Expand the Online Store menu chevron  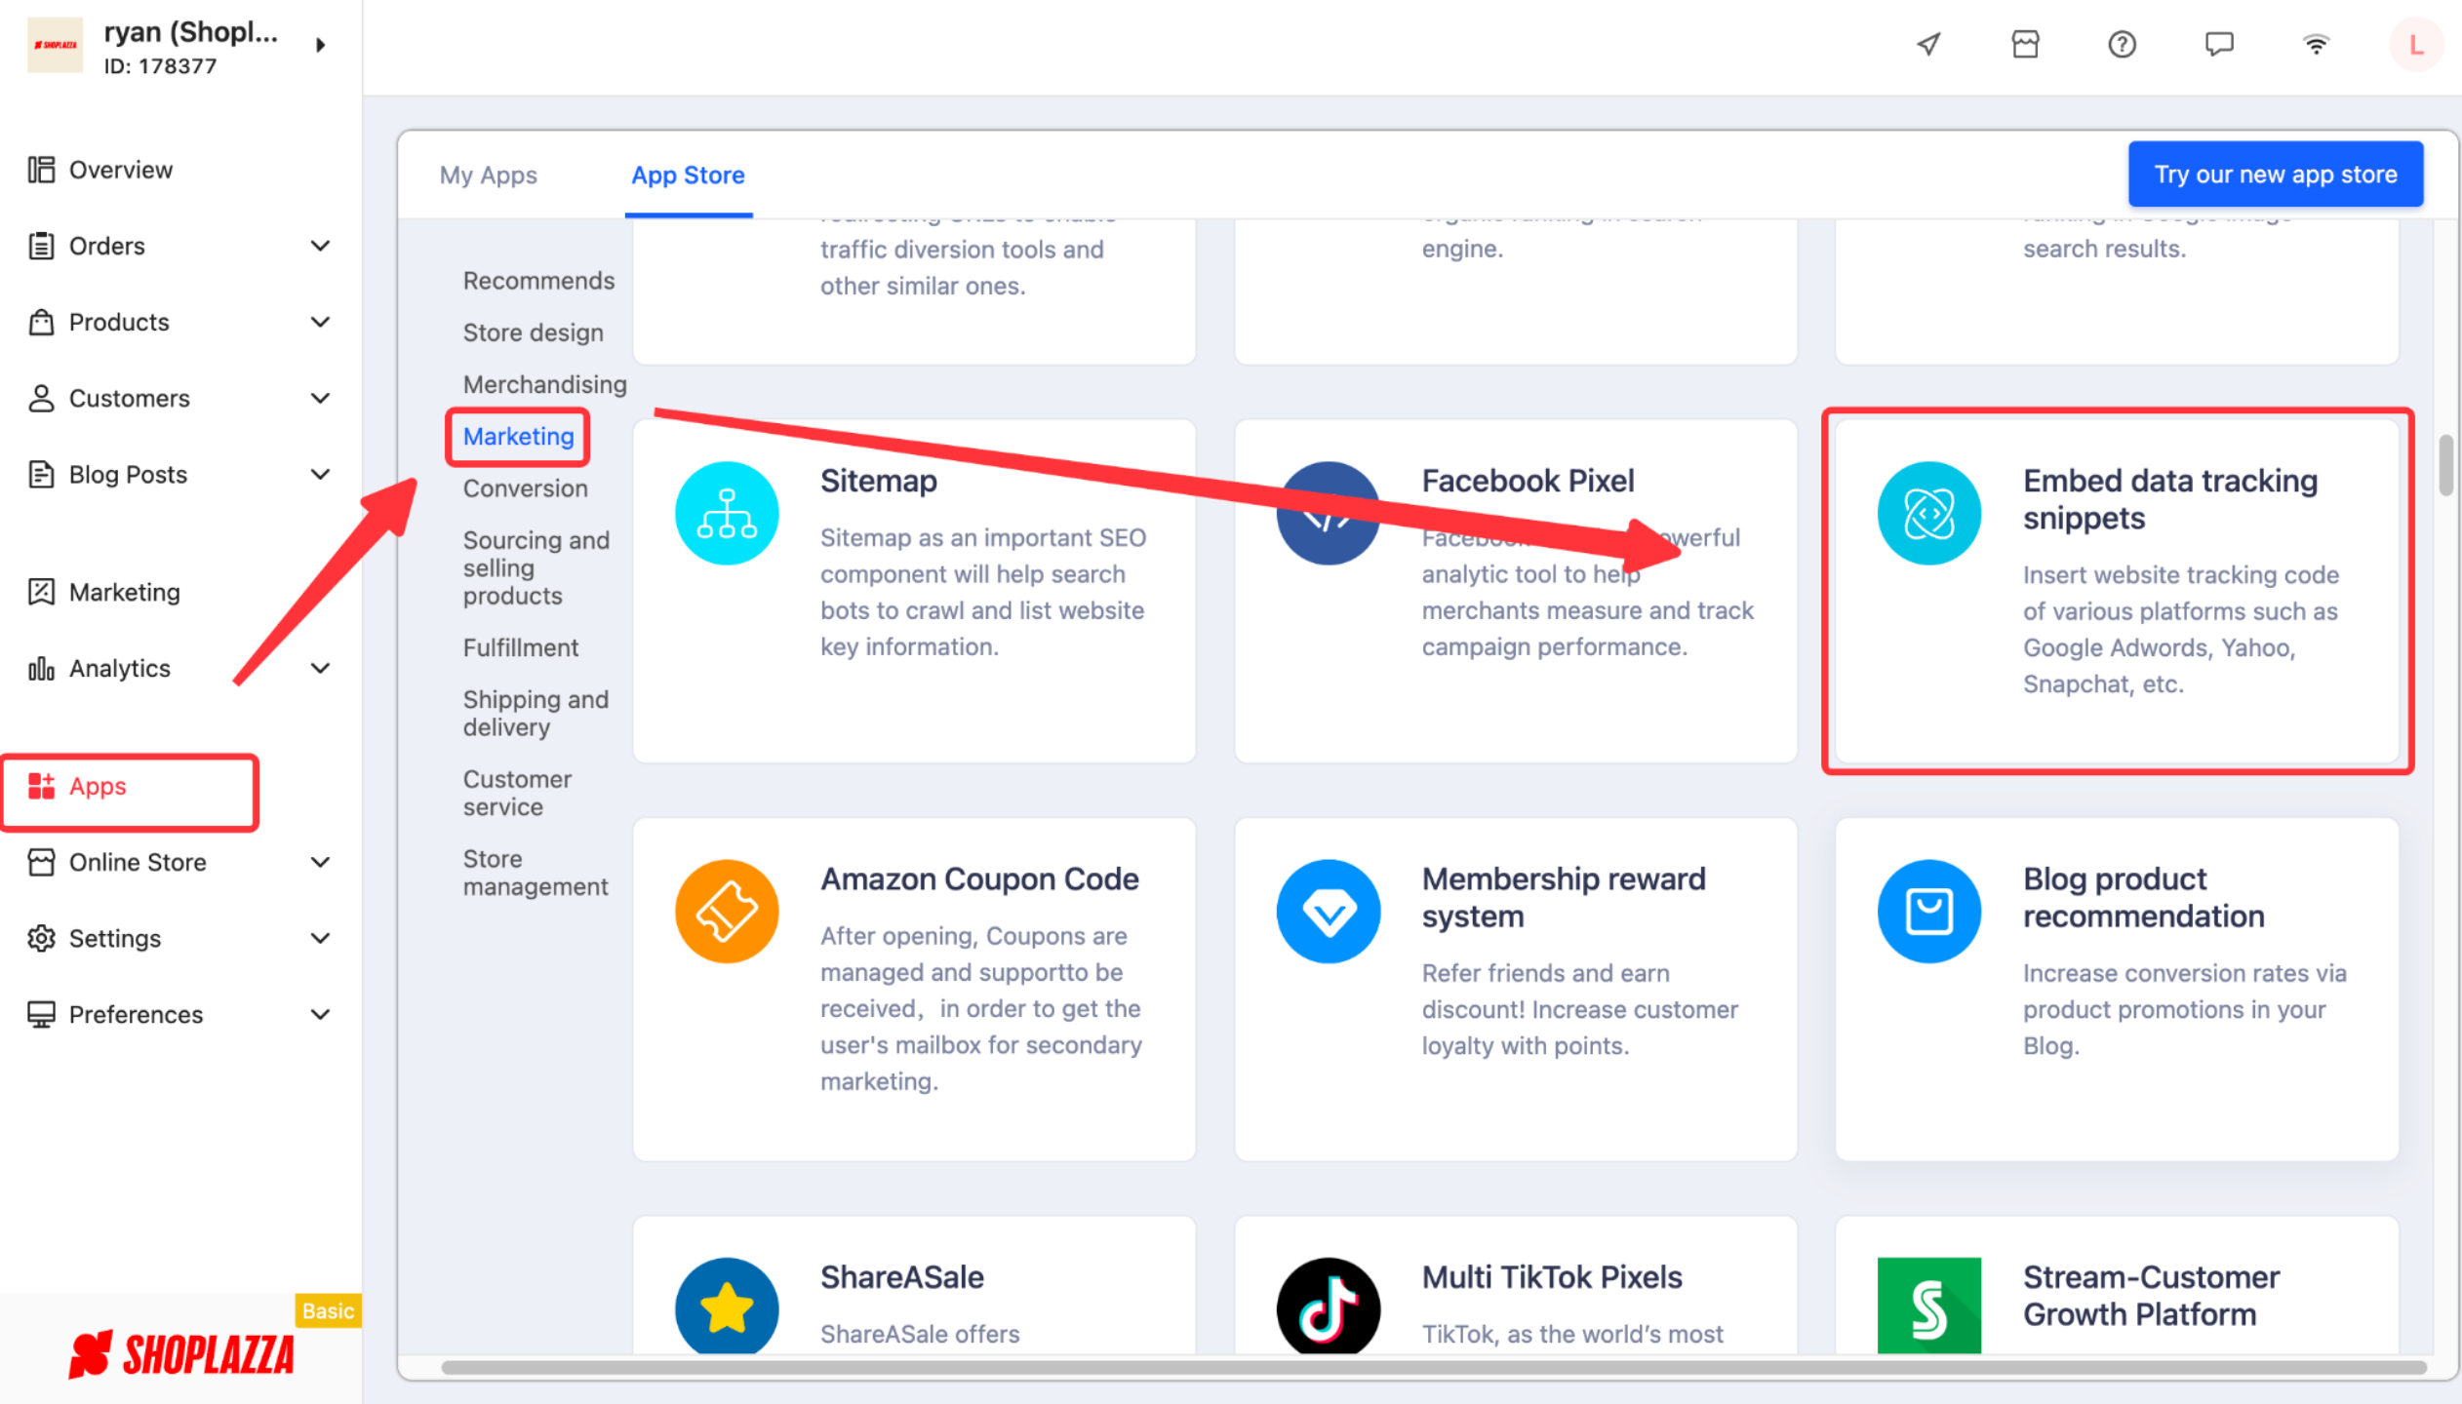[320, 862]
